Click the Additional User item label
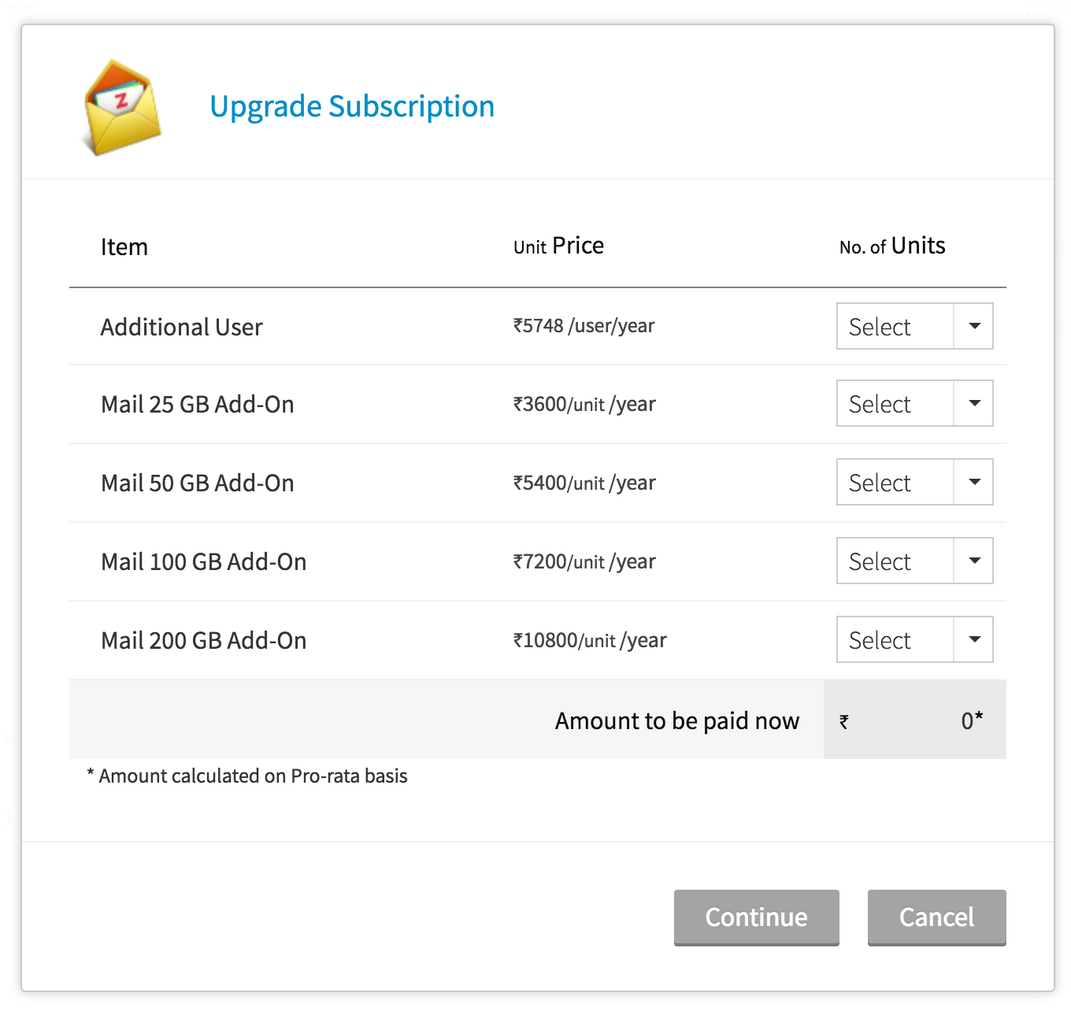Screen dimensions: 1071x1022 click(x=181, y=327)
